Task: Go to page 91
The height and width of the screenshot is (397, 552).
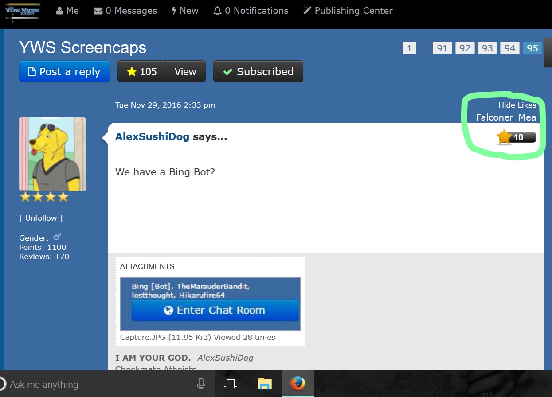Action: tap(442, 48)
